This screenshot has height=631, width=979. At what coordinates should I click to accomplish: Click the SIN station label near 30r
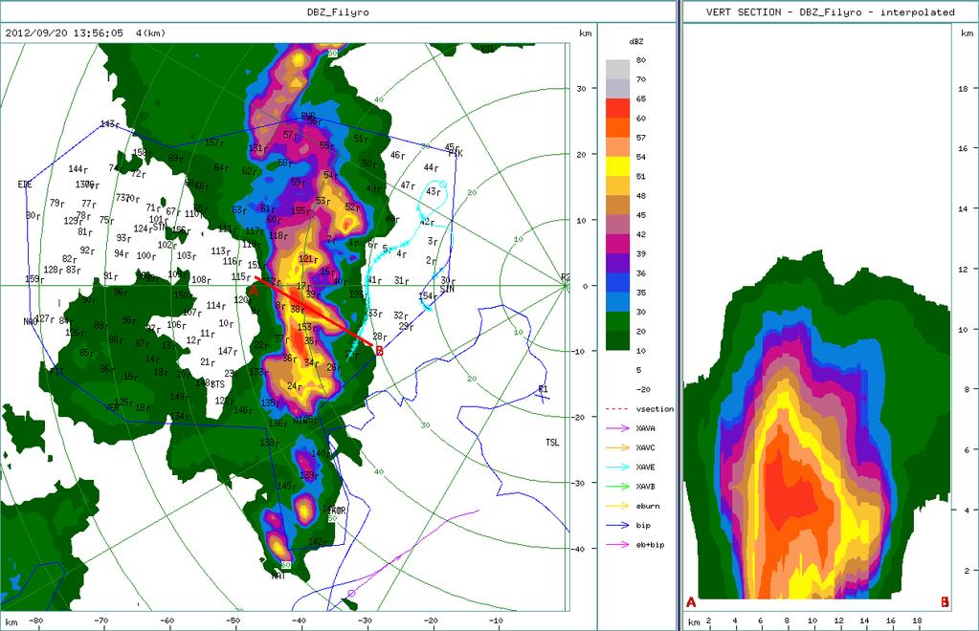click(x=447, y=290)
